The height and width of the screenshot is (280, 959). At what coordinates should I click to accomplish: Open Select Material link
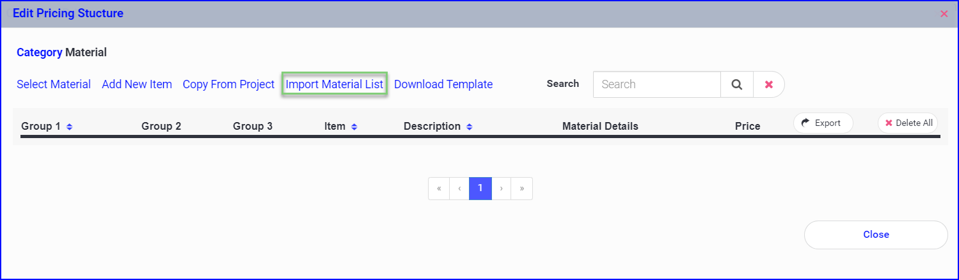(54, 84)
